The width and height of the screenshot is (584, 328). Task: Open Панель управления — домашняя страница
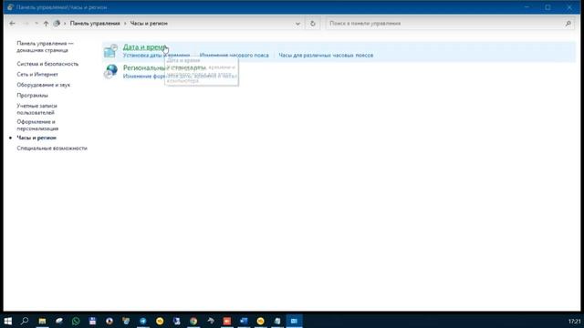(x=45, y=46)
